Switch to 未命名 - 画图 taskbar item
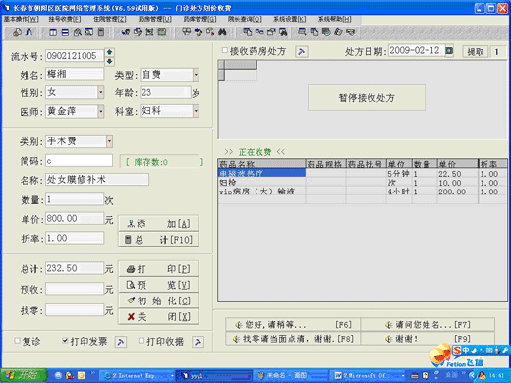Screen dimensions: 511x383 click(291, 376)
